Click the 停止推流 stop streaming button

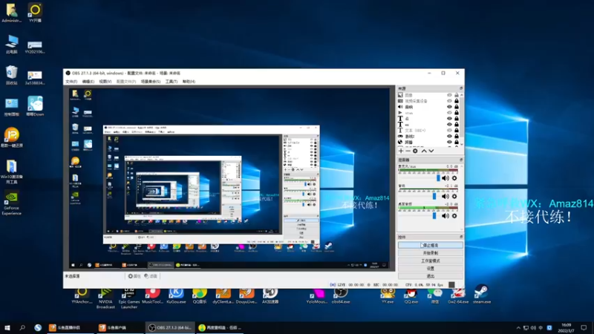pyautogui.click(x=431, y=245)
